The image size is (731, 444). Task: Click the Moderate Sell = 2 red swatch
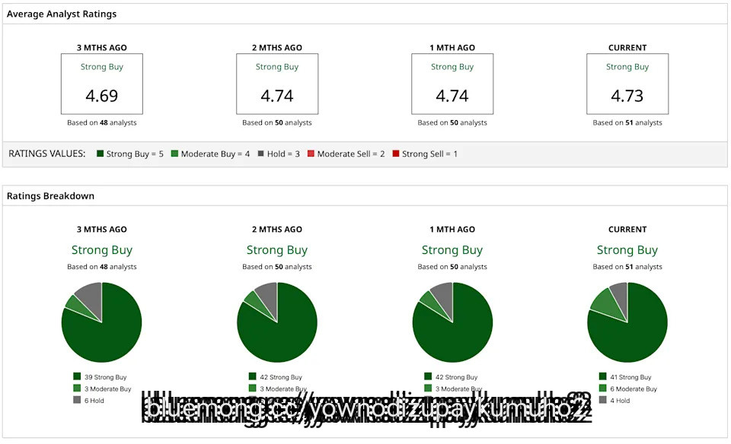coord(311,154)
